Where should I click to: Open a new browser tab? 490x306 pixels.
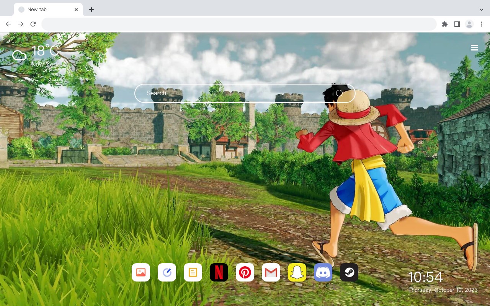pos(91,10)
